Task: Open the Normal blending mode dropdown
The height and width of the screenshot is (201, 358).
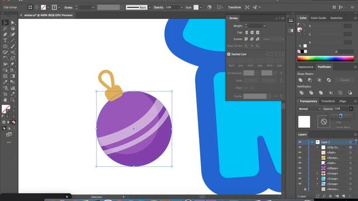Action: point(309,109)
